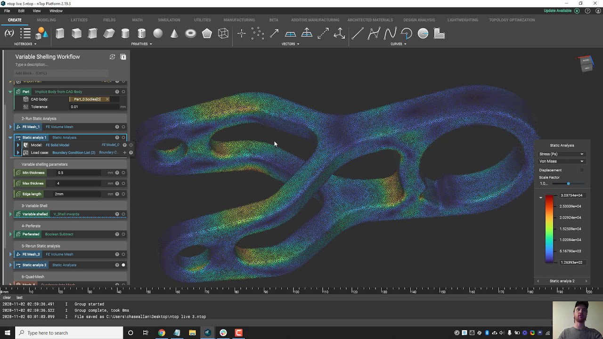
Task: Select the point crosshair vector tool
Action: coord(241,33)
